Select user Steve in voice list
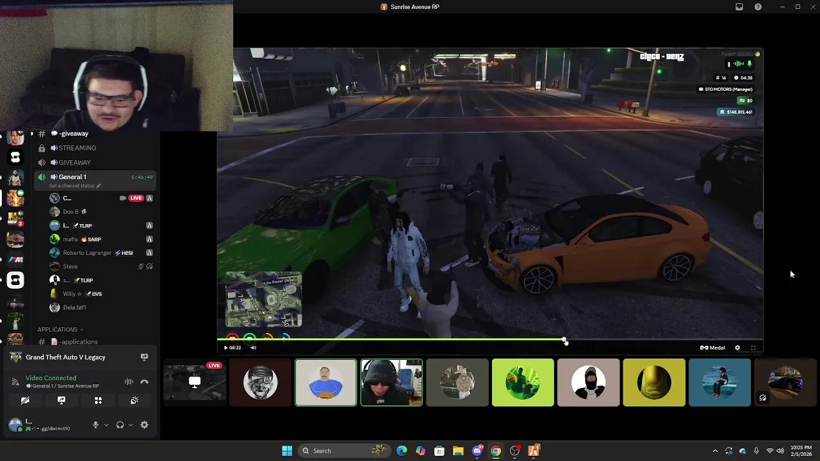820x461 pixels. [102, 266]
